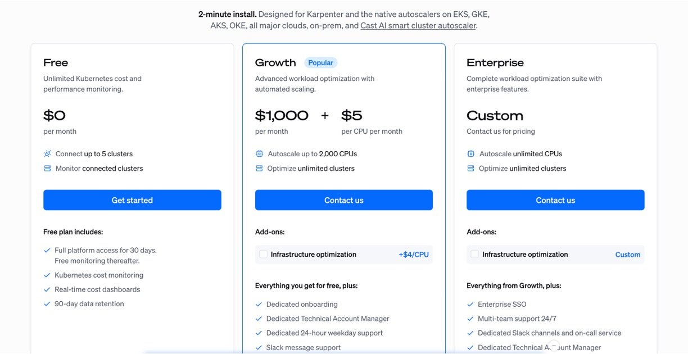Click the Popular badge on Growth plan
Image resolution: width=688 pixels, height=354 pixels.
[x=320, y=63]
